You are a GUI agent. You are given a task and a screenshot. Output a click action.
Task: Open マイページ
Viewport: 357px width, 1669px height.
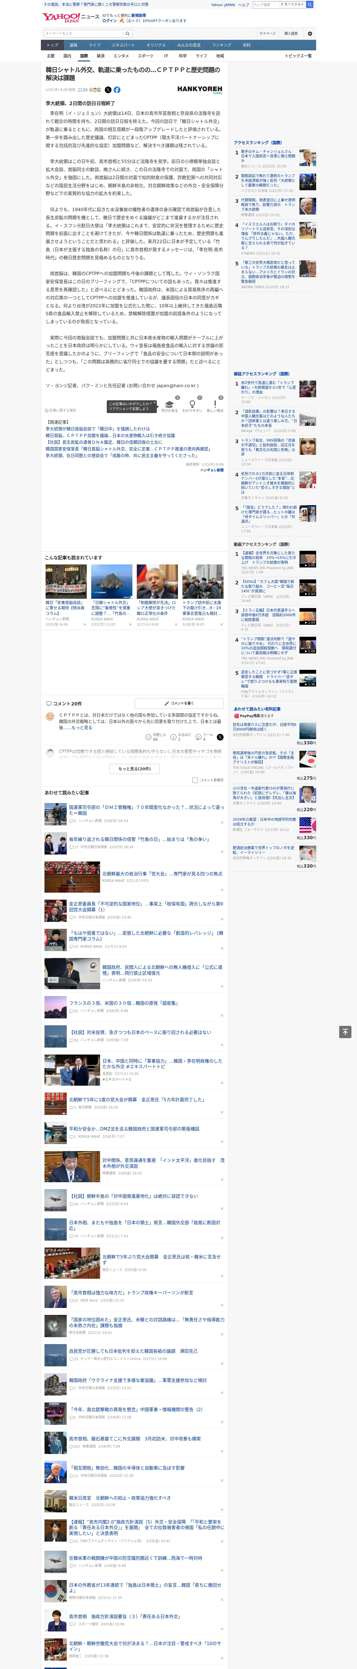tap(267, 34)
